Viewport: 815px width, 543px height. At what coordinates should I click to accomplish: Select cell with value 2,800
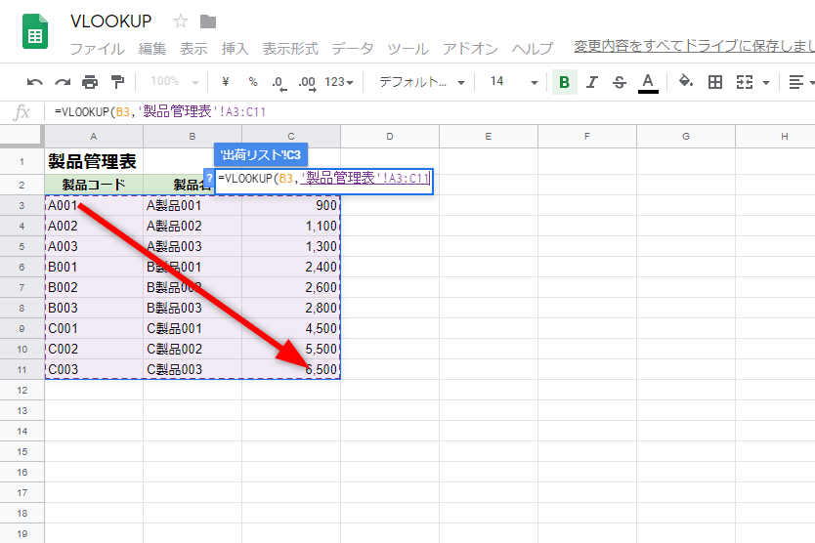[x=291, y=309]
